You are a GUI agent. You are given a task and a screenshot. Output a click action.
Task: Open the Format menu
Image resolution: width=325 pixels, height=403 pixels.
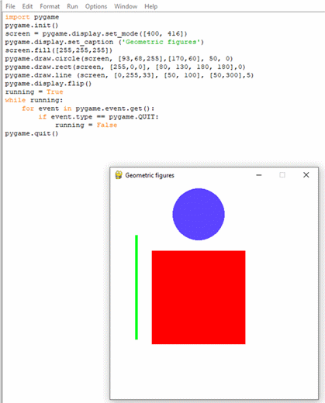click(50, 6)
